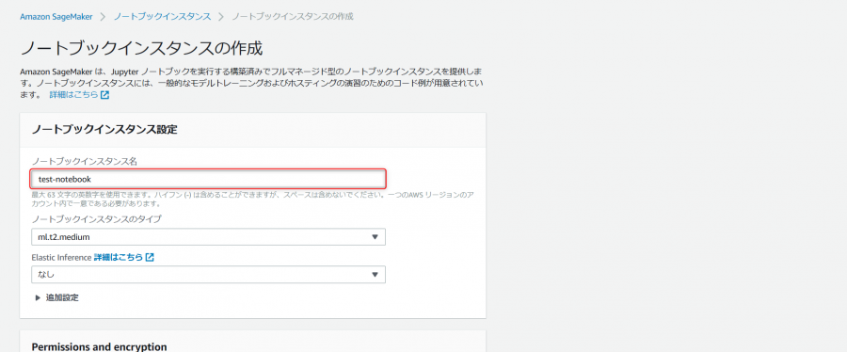The height and width of the screenshot is (352, 847).
Task: Click external-link icon beside the top 詳細はこちら
Action: click(105, 95)
